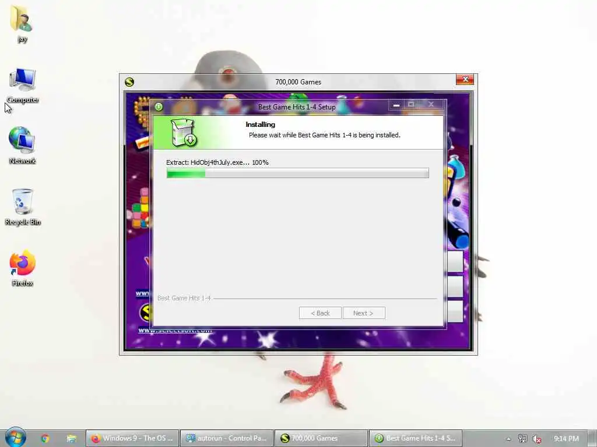The height and width of the screenshot is (447, 597).
Task: Launch Firefox from the desktop shortcut
Action: click(x=23, y=268)
